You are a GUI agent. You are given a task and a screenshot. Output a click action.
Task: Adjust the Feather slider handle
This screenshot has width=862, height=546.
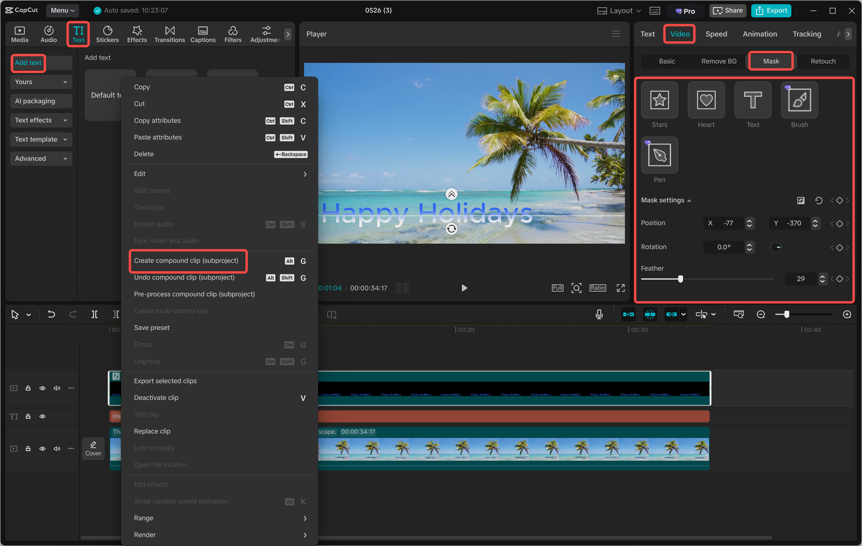(x=680, y=279)
